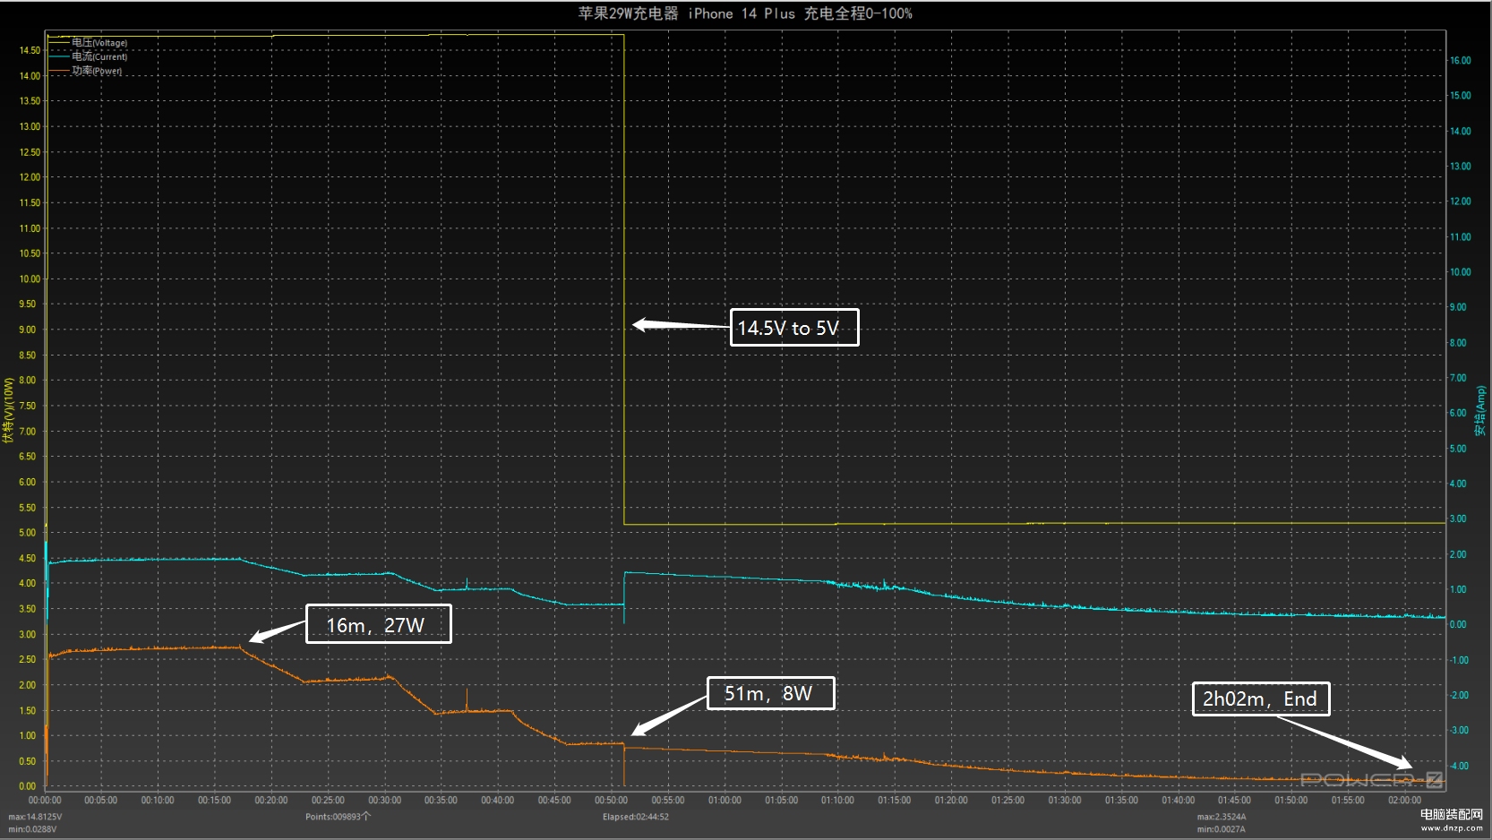Click the 02:00:00 time axis label
Viewport: 1492px width, 840px height.
pyautogui.click(x=1404, y=801)
